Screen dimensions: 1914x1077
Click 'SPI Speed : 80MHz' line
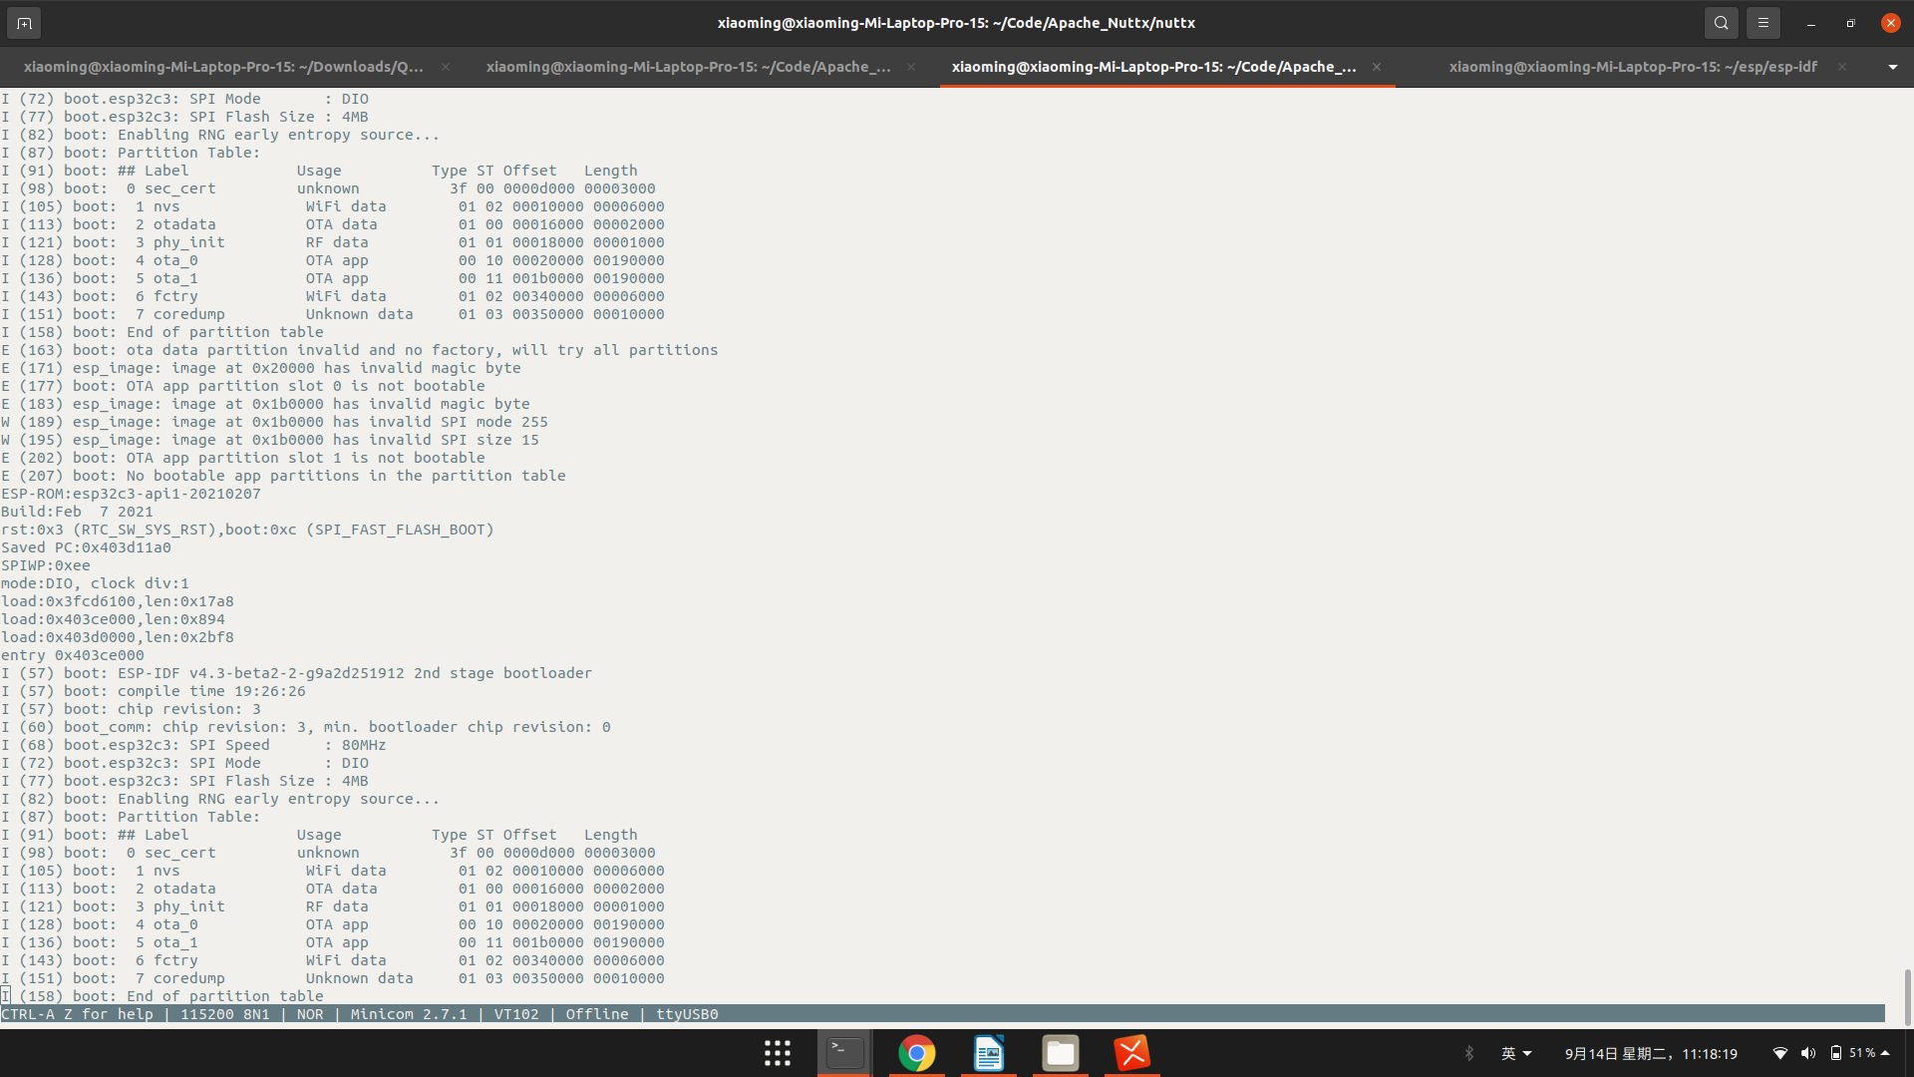[193, 745]
